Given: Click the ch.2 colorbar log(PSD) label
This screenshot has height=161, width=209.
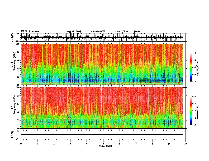Looking at the screenshot, I should pyautogui.click(x=198, y=112).
